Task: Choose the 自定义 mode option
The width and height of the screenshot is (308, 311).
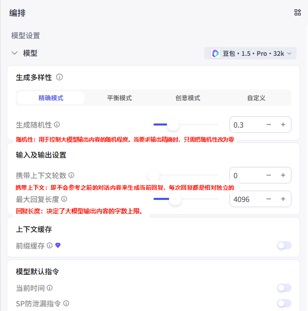Action: click(256, 98)
